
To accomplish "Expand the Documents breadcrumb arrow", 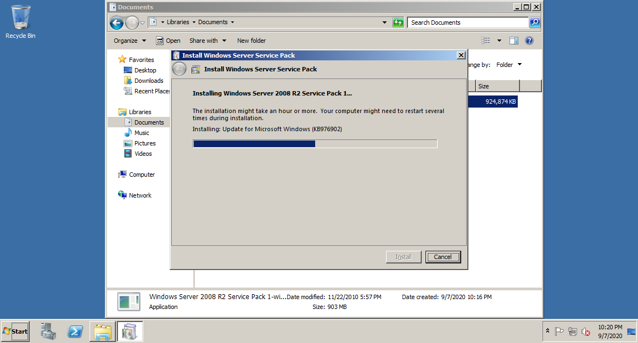I will point(233,23).
